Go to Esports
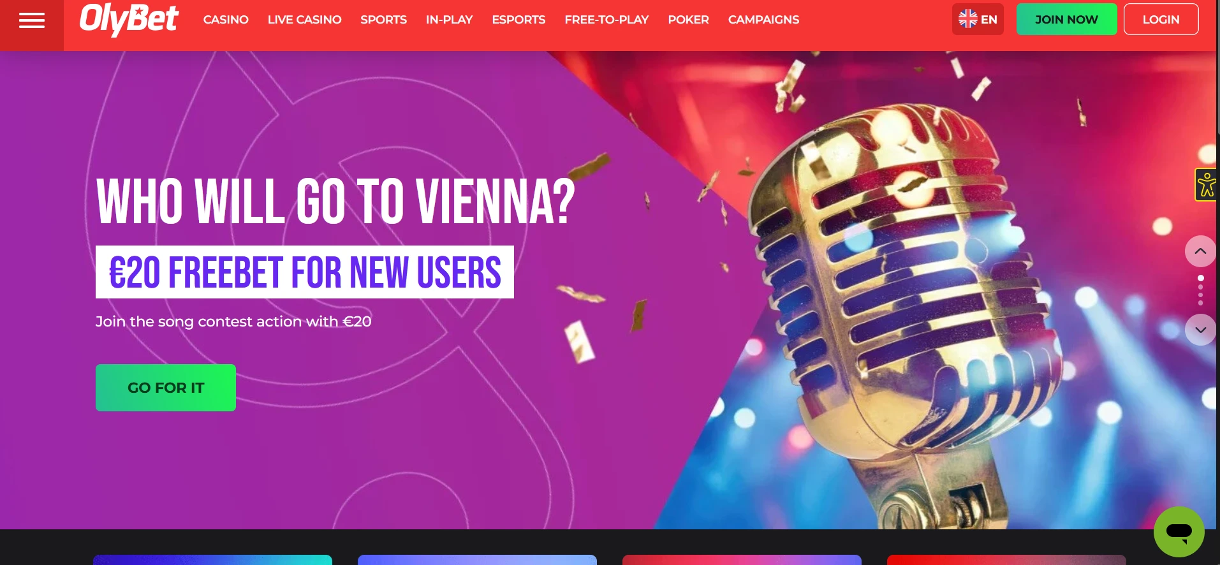 tap(518, 20)
